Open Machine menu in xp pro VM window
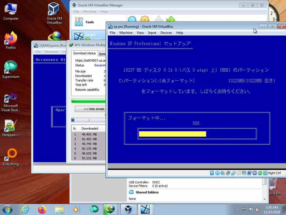 click(x=126, y=33)
